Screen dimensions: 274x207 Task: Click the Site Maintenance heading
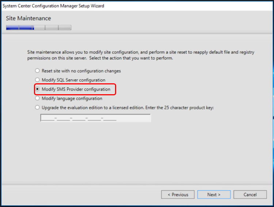coord(28,18)
